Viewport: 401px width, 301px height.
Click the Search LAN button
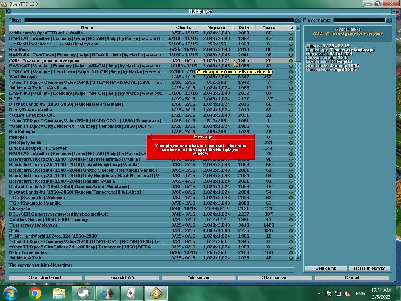coord(122,278)
